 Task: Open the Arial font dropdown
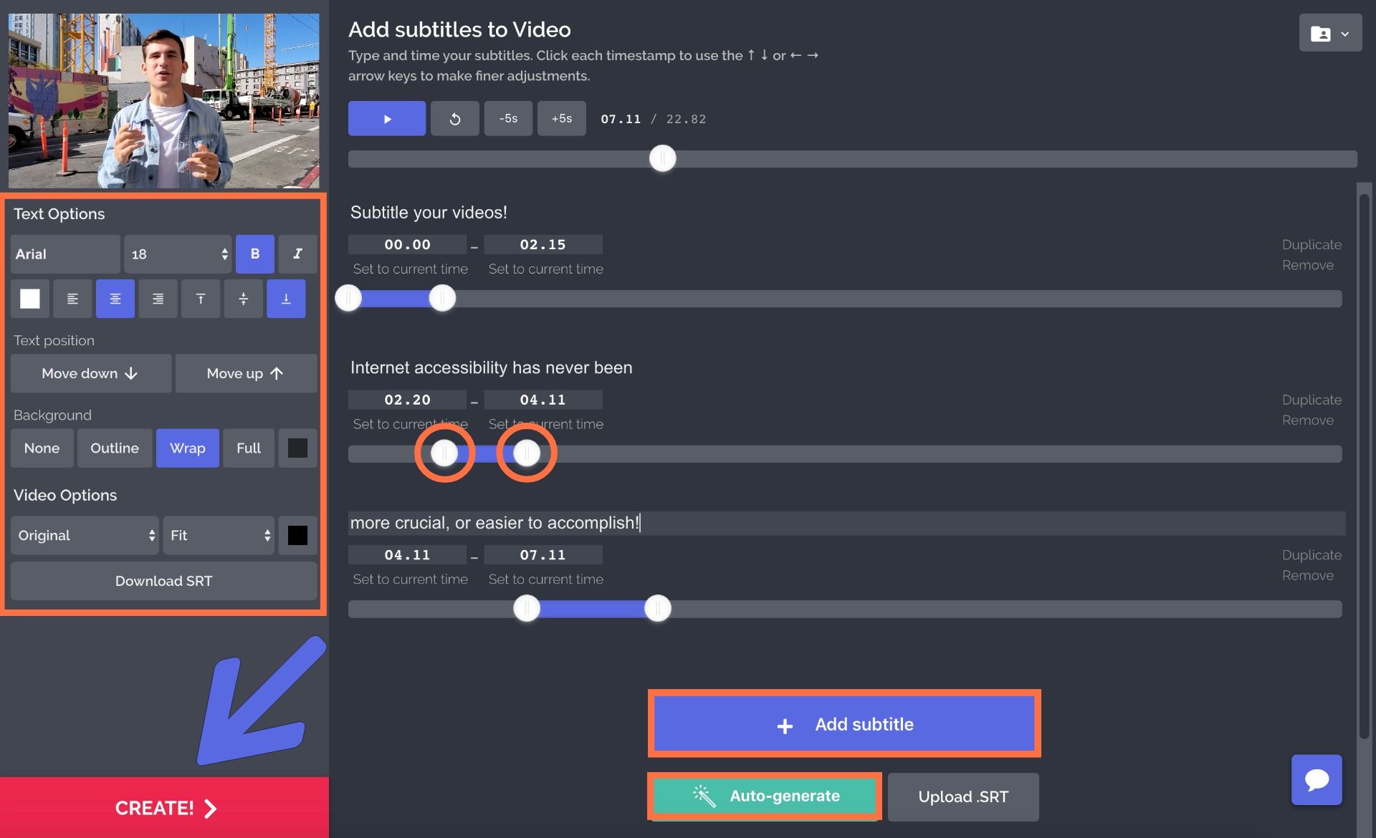[x=65, y=254]
